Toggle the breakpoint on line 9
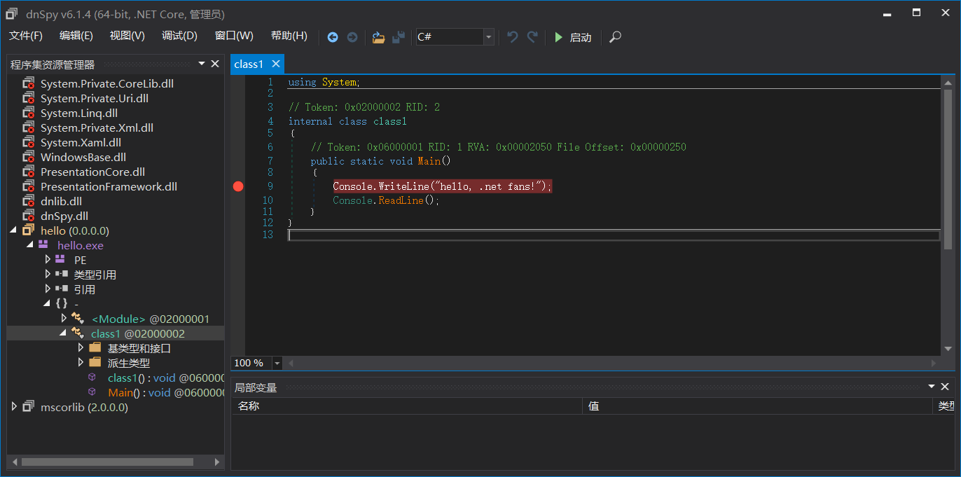 point(238,186)
